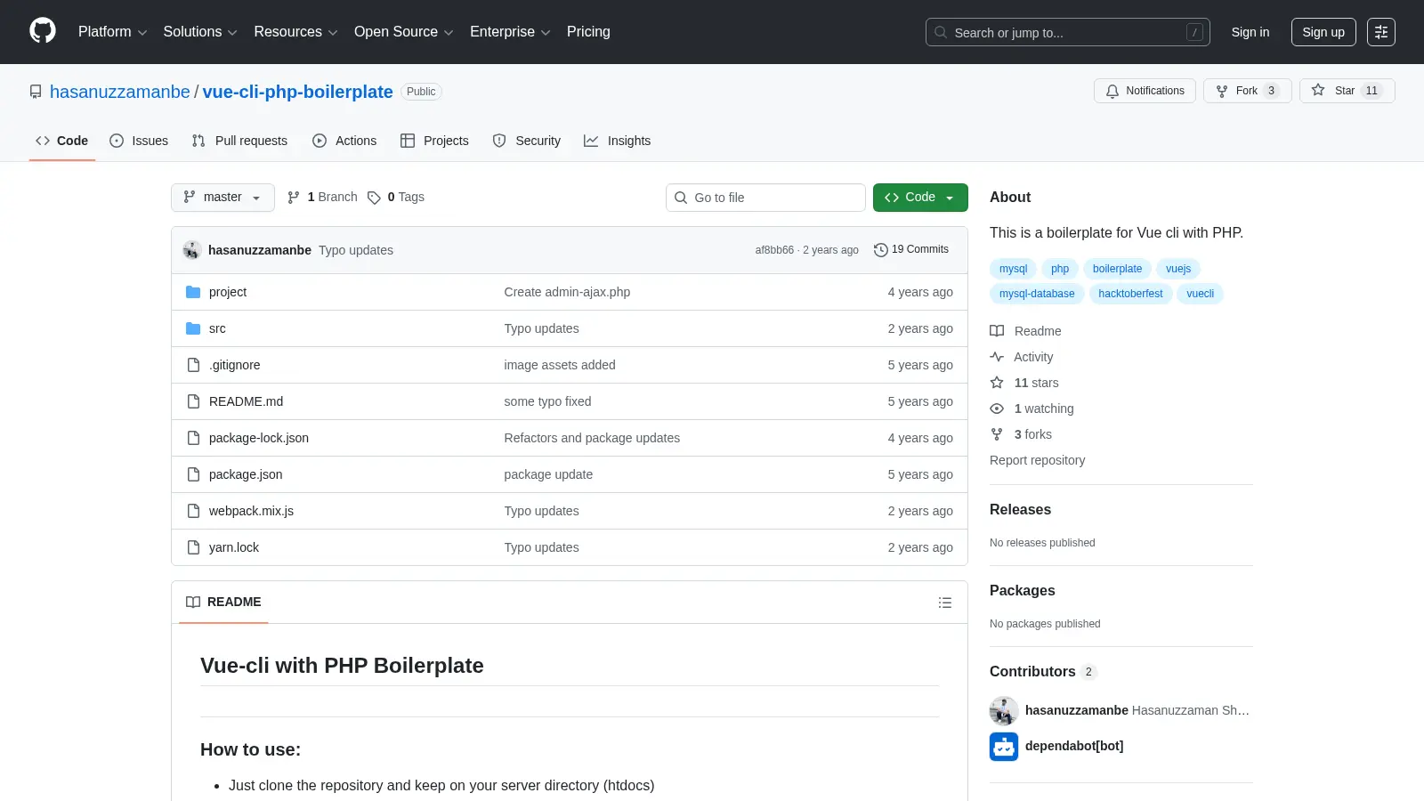Click the fork icon in Fork button
This screenshot has width=1424, height=801.
click(1222, 91)
